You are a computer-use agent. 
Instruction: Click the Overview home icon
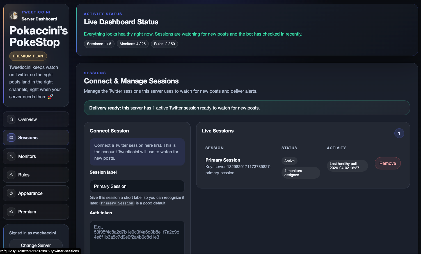[11, 119]
